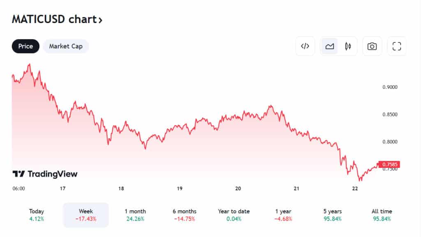Select the 1 month time range
Image resolution: width=421 pixels, height=237 pixels.
click(x=135, y=215)
